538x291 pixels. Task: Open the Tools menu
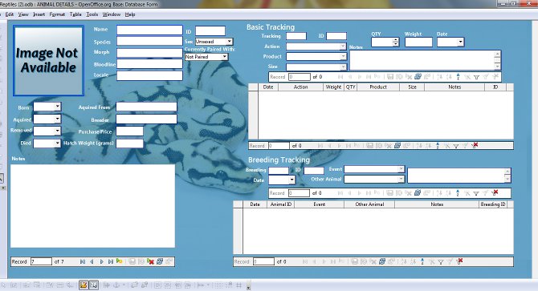coord(92,14)
